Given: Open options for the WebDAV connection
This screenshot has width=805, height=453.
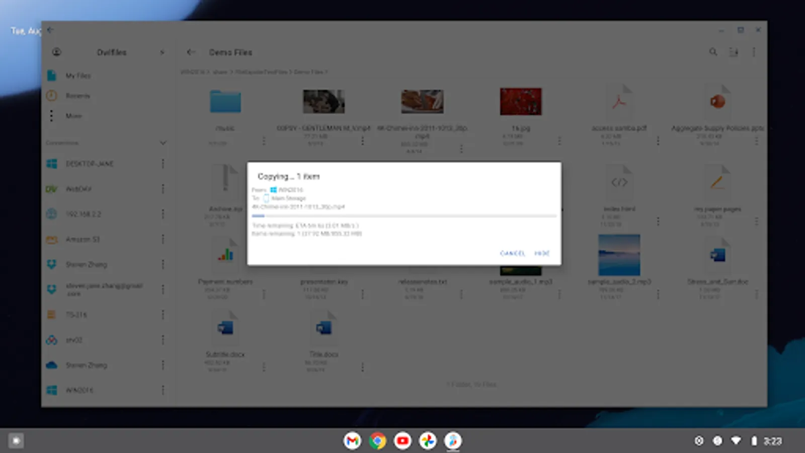Looking at the screenshot, I should 163,189.
